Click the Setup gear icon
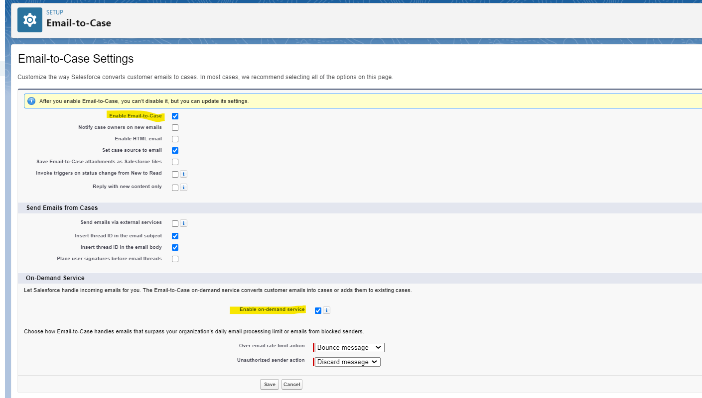Screen dimensions: 702x398 coord(30,20)
